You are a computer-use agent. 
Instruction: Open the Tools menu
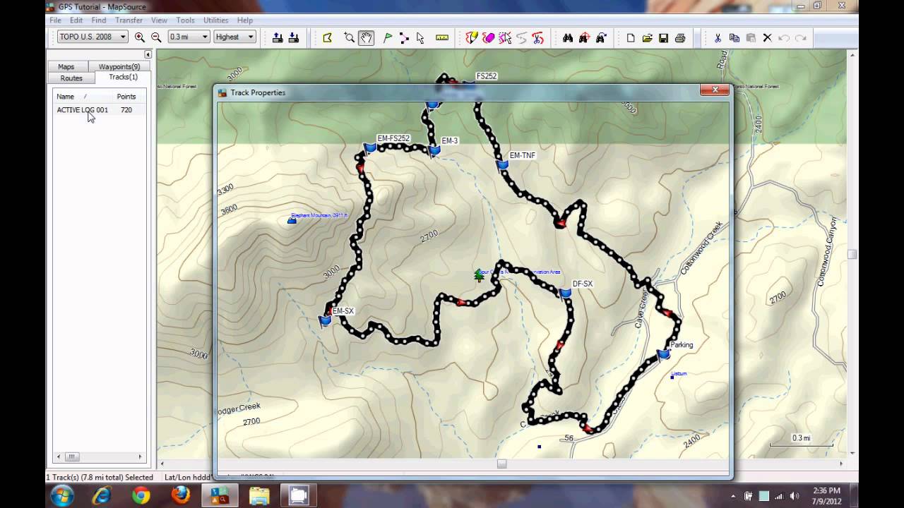coord(185,20)
